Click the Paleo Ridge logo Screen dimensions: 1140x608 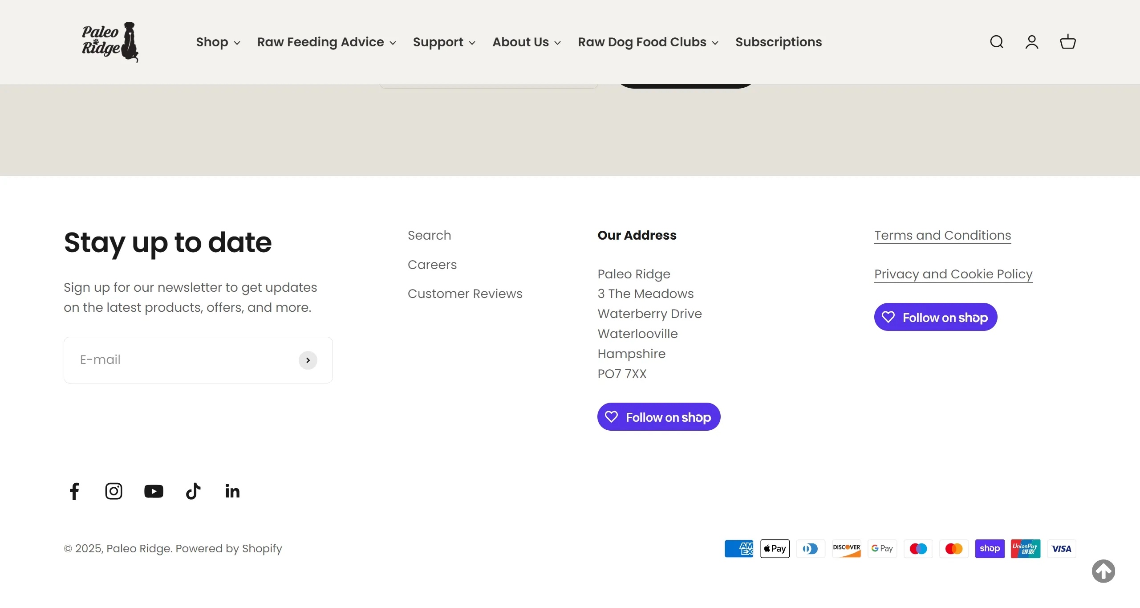(110, 42)
